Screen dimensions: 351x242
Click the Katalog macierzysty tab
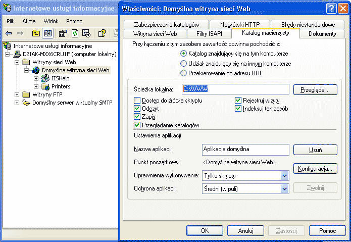266,33
